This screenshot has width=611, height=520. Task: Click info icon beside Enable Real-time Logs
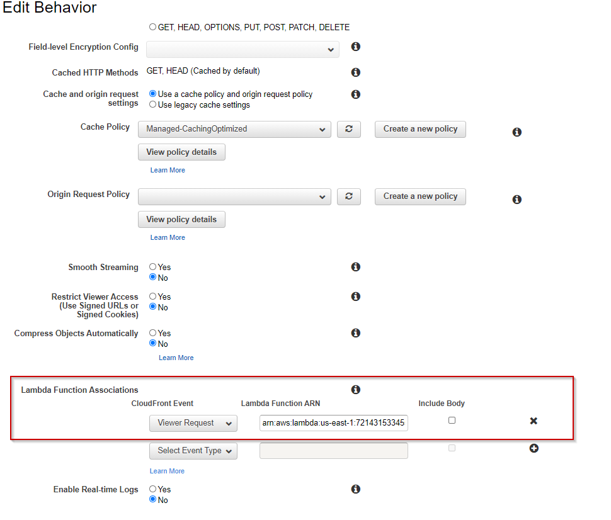pos(355,489)
